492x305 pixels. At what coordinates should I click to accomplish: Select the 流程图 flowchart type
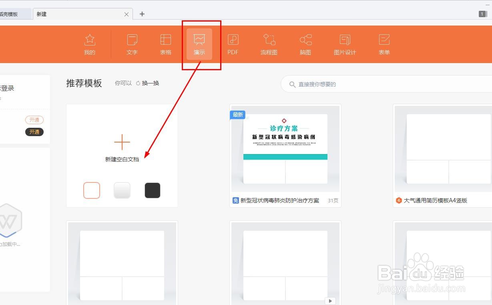point(269,44)
